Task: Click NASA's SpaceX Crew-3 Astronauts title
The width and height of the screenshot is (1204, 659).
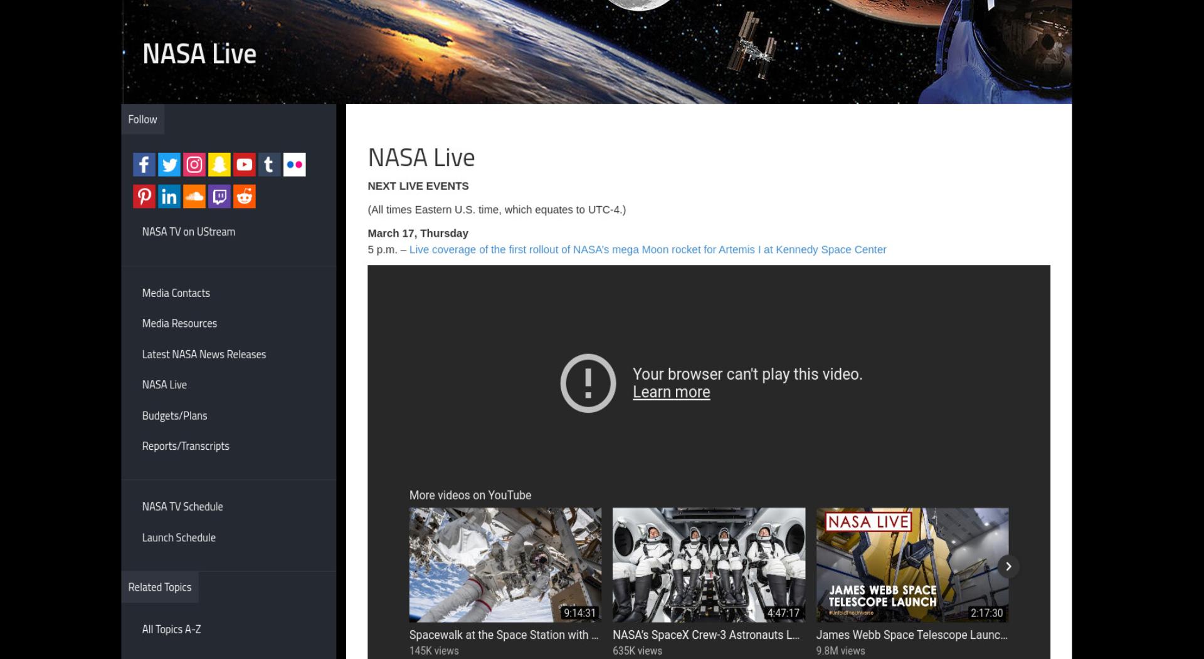Action: pos(706,635)
